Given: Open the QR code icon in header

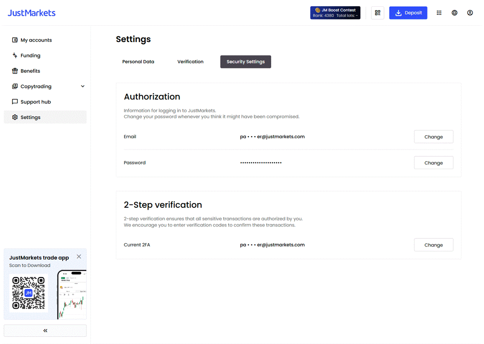Looking at the screenshot, I should [378, 12].
